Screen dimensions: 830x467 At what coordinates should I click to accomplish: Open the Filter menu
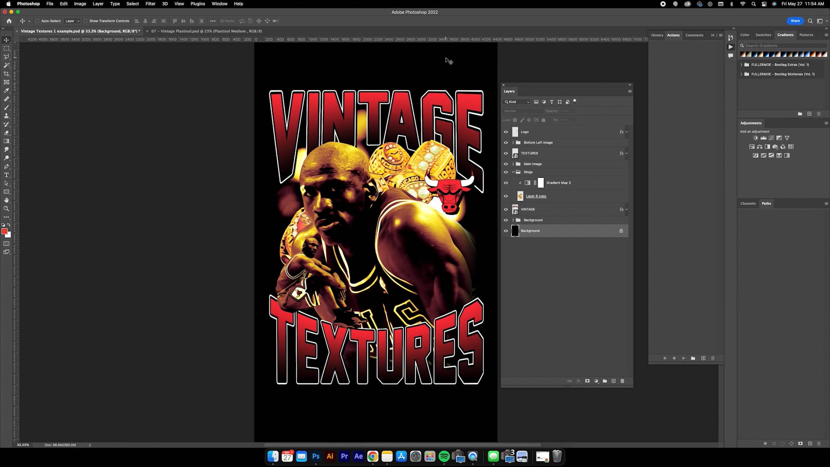pos(150,4)
